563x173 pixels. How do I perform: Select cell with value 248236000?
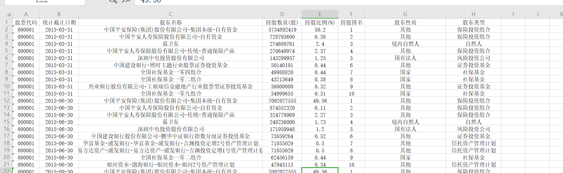click(x=282, y=122)
